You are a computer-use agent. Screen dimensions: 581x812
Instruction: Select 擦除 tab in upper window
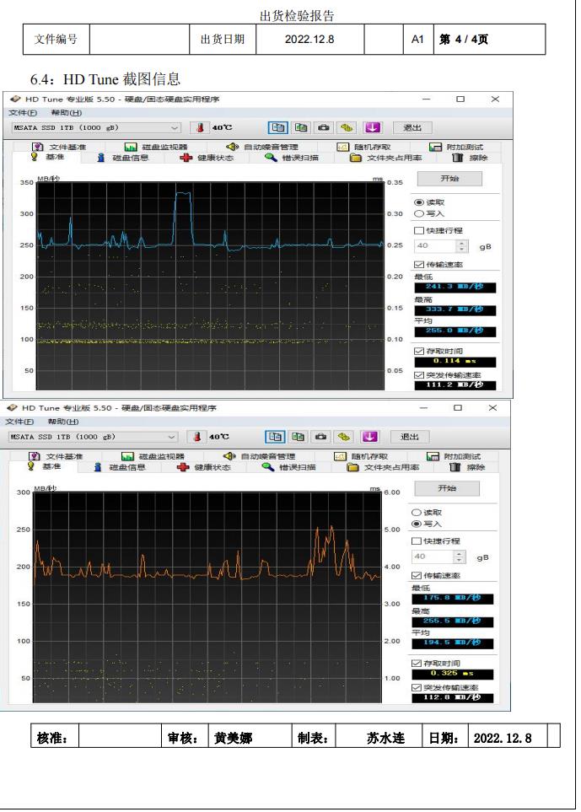471,158
